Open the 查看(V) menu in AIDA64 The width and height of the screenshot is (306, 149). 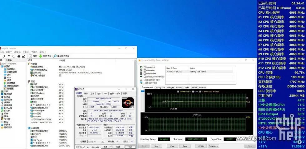pyautogui.click(x=9, y=52)
